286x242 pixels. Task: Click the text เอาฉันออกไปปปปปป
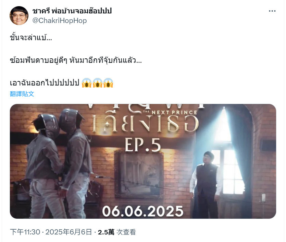point(45,83)
